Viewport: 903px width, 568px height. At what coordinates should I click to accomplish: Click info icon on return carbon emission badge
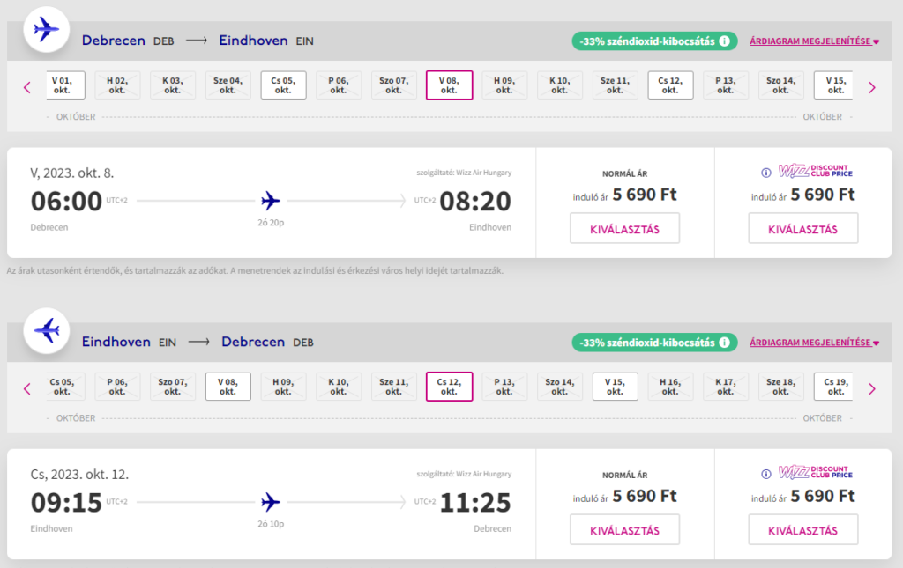click(x=724, y=342)
